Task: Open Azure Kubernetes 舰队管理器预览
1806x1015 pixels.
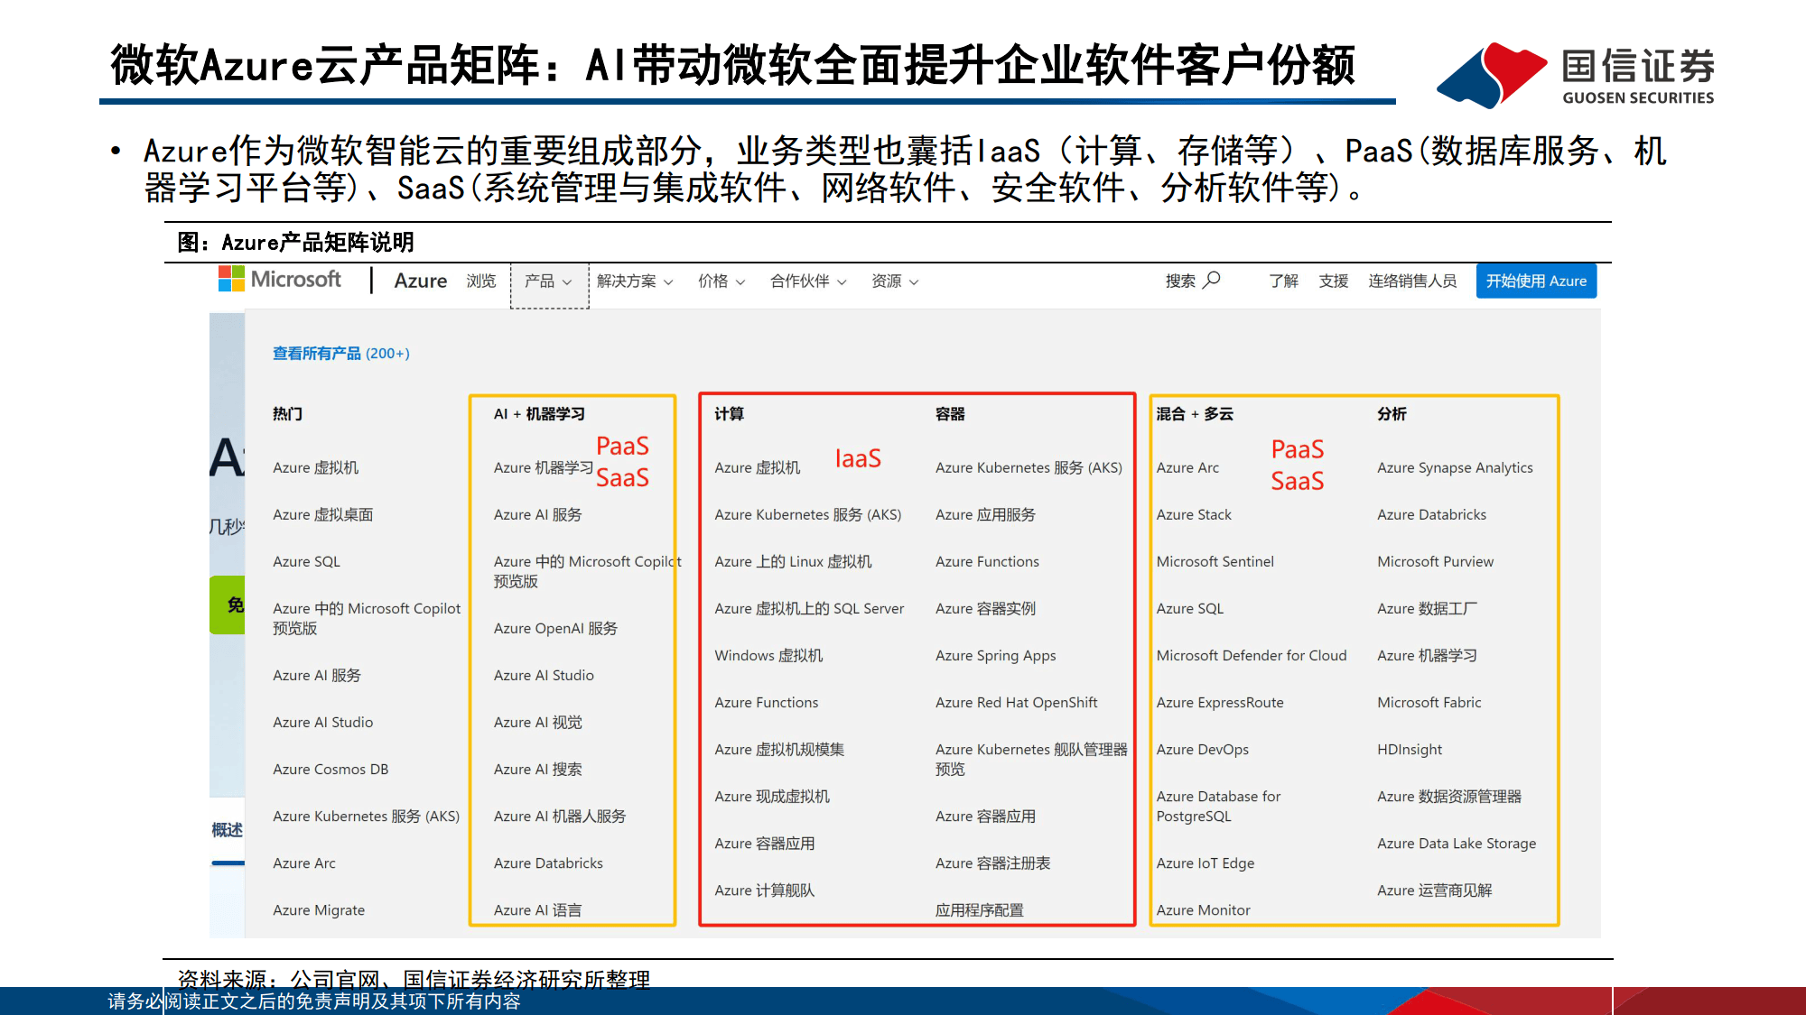Action: (1031, 759)
